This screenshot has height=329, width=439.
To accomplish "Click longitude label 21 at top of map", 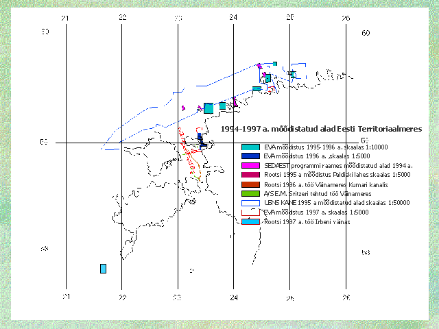I will [66, 17].
